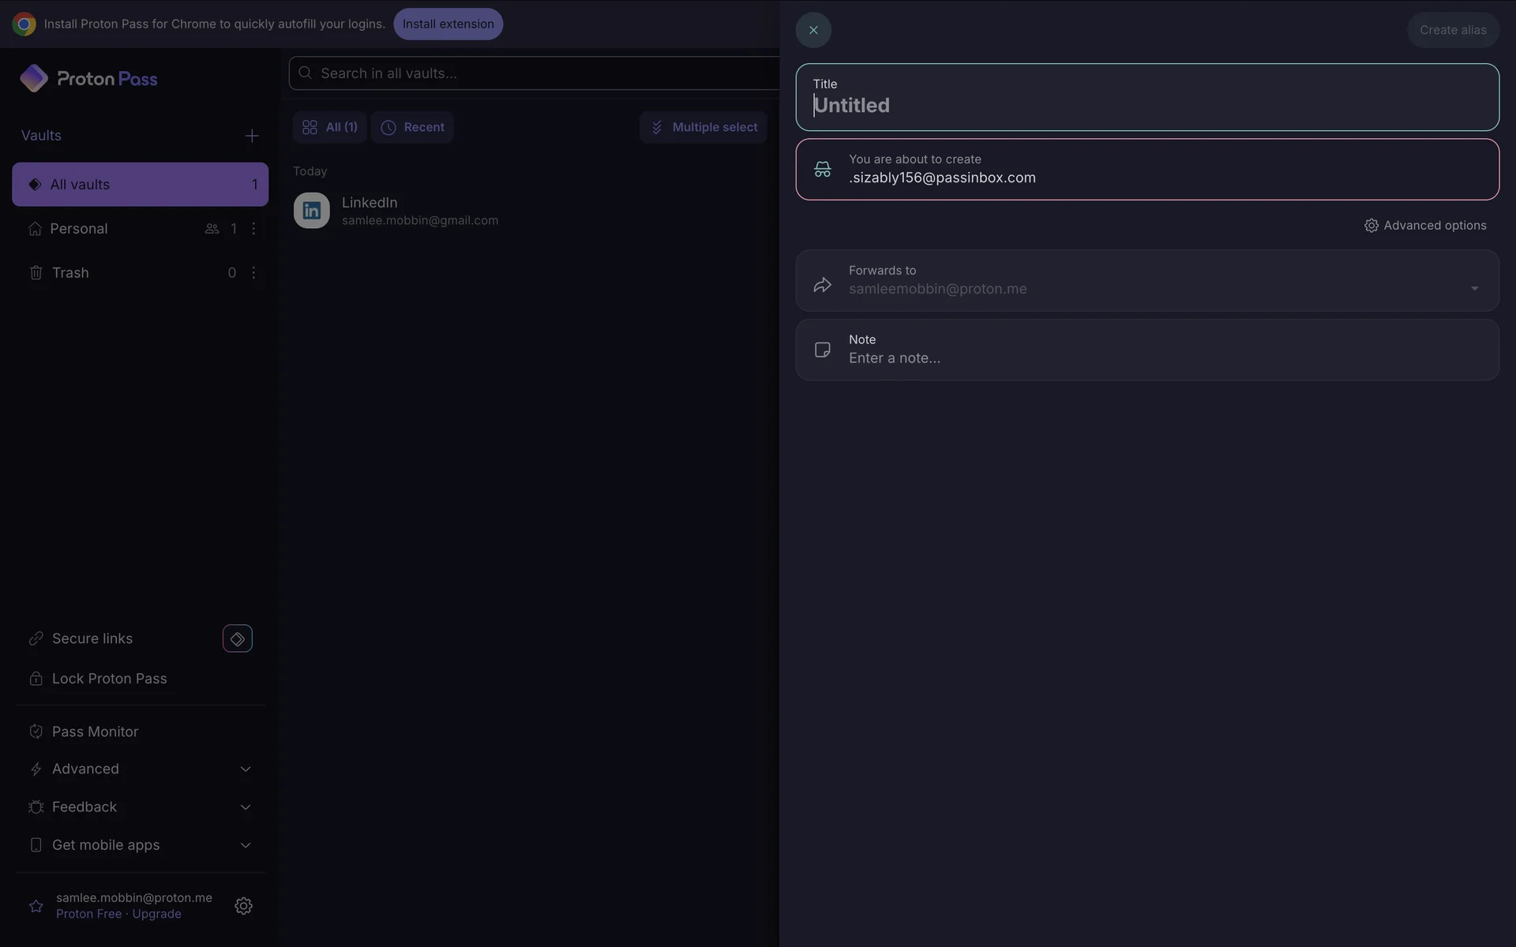1516x947 pixels.
Task: Click the Upgrade link
Action: 156,914
